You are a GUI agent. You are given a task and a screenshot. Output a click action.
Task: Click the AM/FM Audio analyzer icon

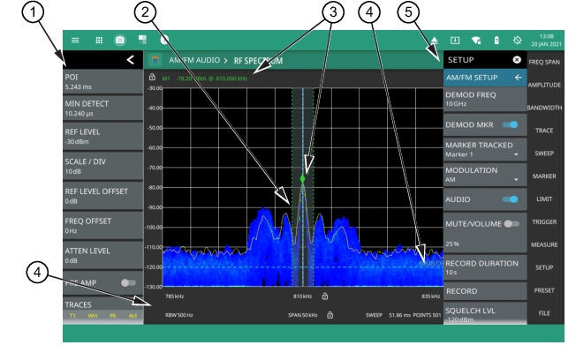pos(155,60)
